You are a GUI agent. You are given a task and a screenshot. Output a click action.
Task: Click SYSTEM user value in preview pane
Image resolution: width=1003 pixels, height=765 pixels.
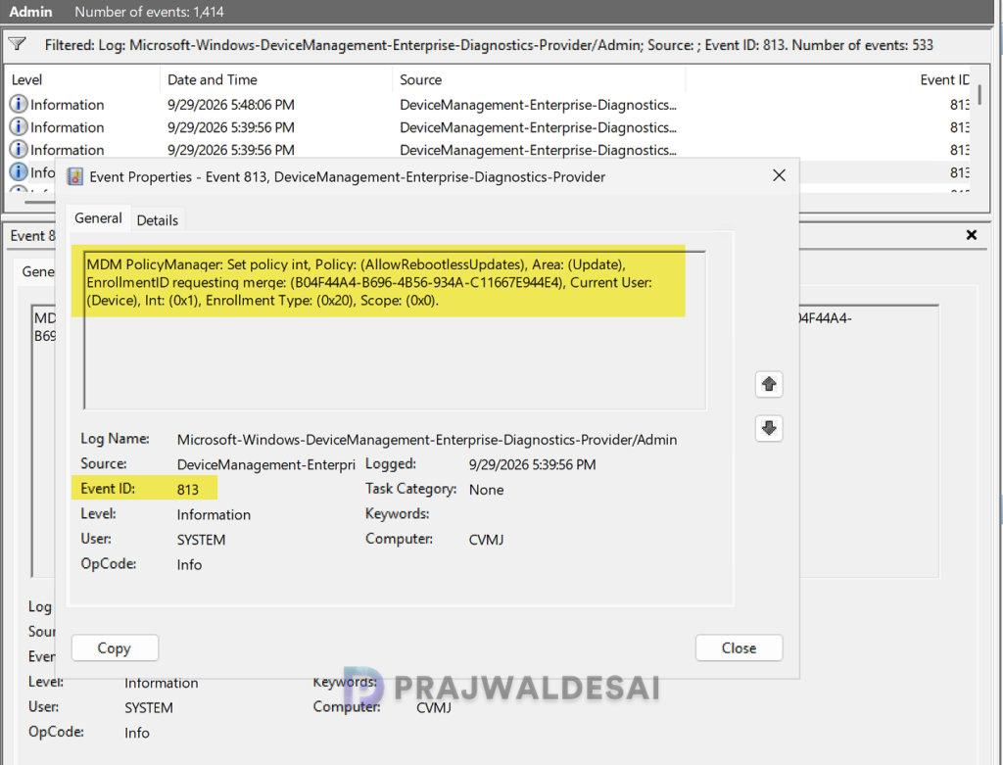coord(149,707)
